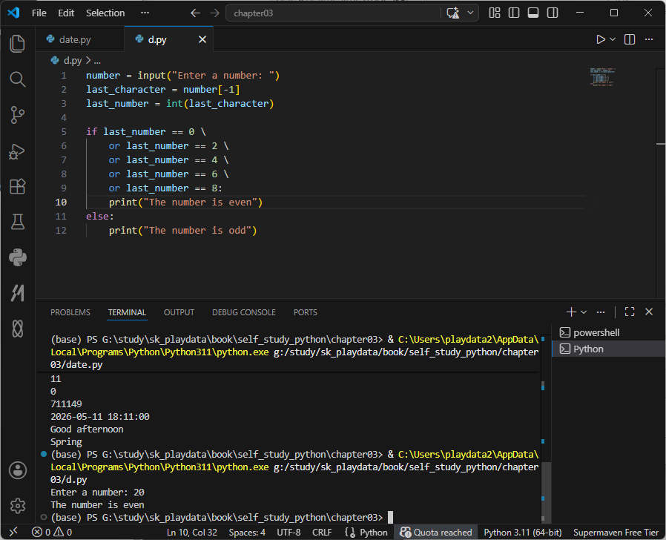Open the Search view
Image resolution: width=666 pixels, height=540 pixels.
coord(17,79)
